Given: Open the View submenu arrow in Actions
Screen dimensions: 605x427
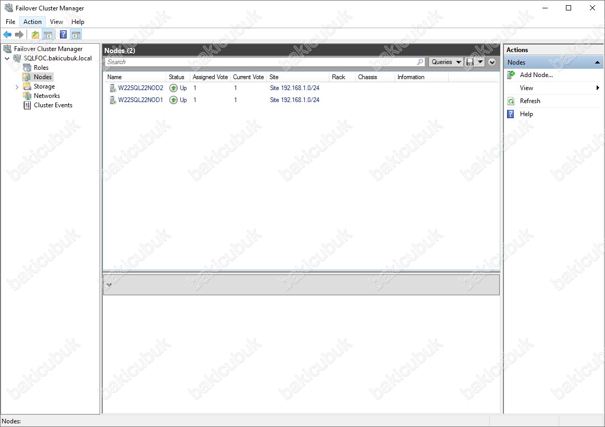Looking at the screenshot, I should pyautogui.click(x=598, y=88).
